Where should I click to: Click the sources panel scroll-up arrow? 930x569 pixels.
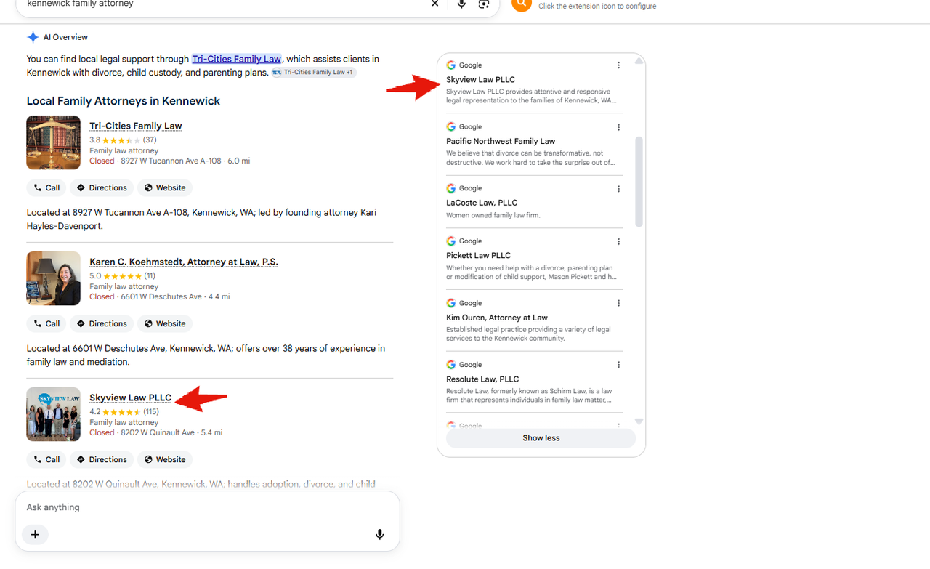click(639, 61)
